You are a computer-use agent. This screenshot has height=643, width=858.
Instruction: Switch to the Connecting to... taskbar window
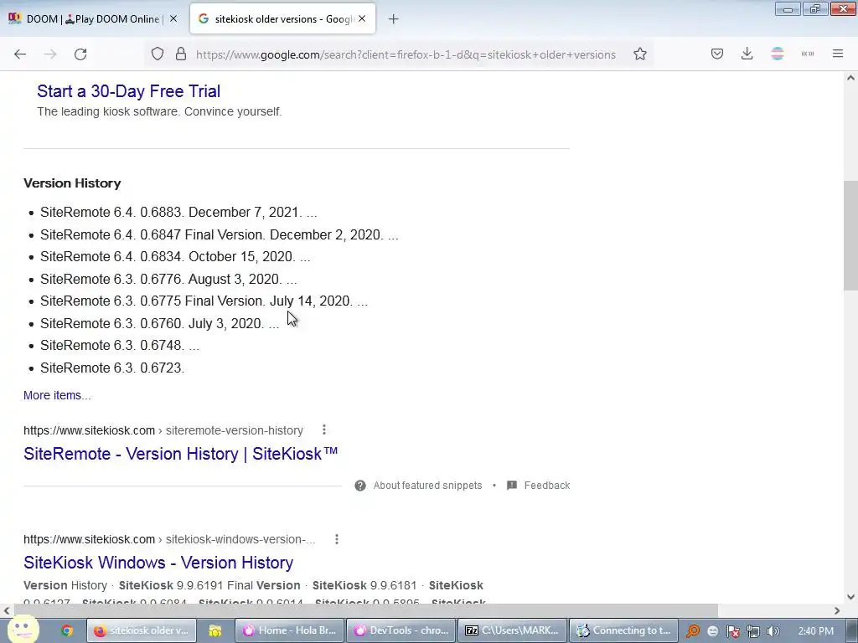tap(623, 630)
